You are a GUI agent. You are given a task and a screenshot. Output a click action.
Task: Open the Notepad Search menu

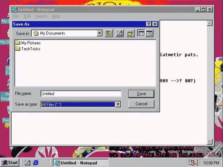point(41,16)
